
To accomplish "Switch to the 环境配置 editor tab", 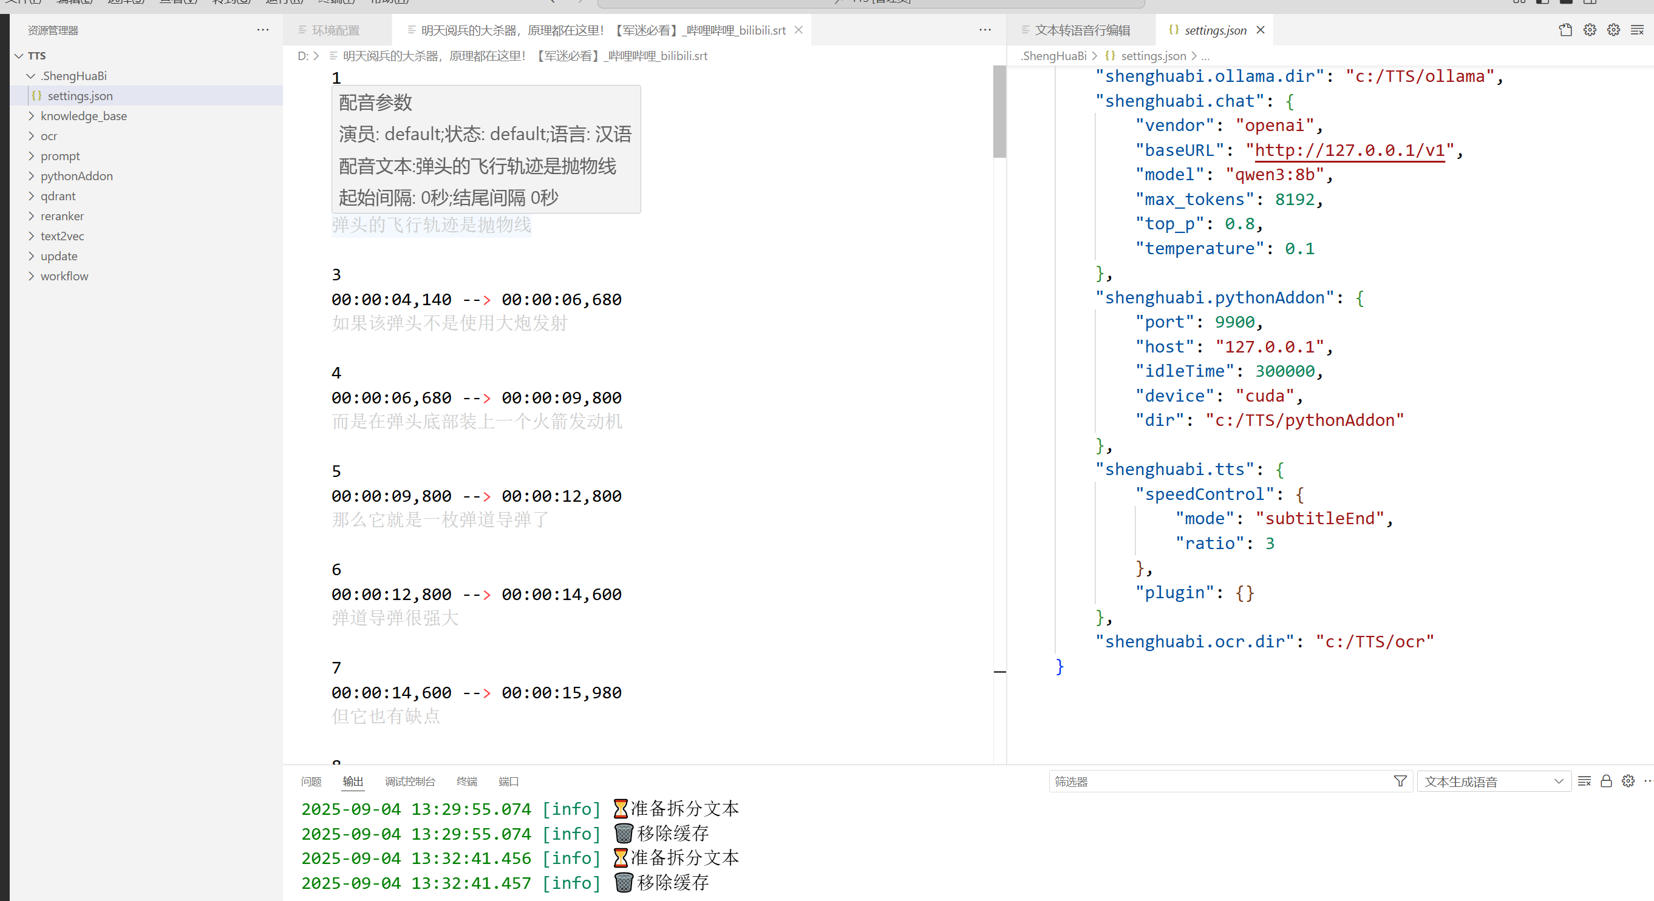I will [x=335, y=30].
